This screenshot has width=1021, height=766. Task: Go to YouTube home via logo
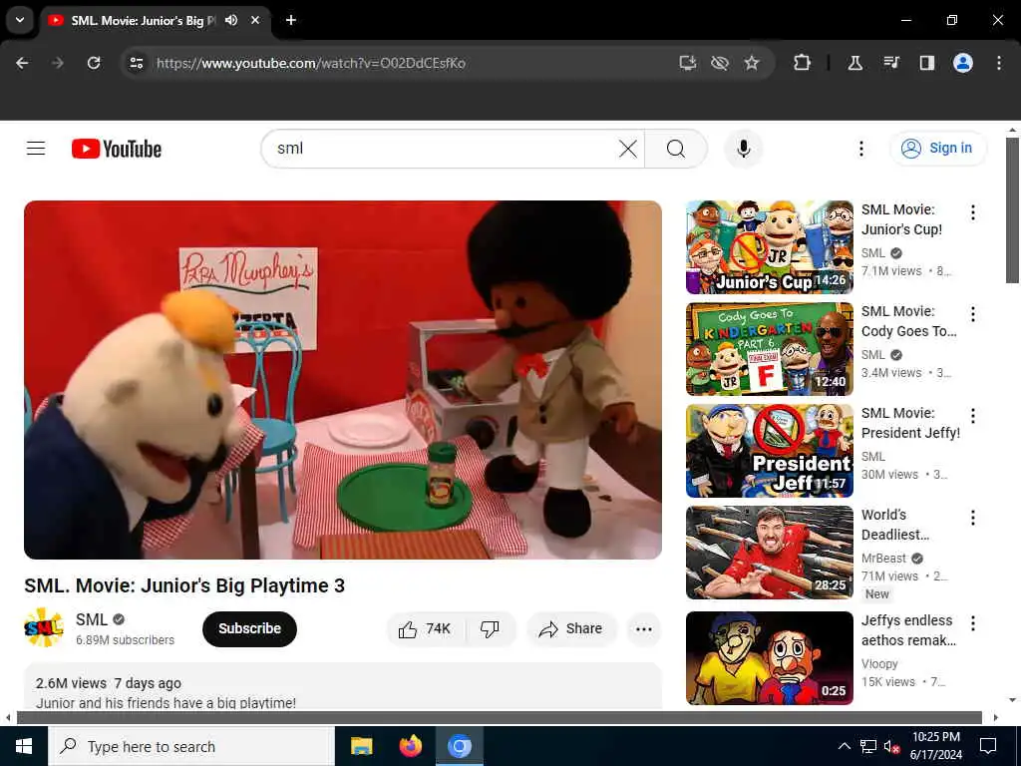(117, 149)
